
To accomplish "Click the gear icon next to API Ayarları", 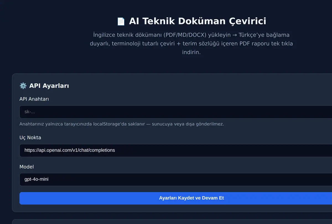I will 23,86.
